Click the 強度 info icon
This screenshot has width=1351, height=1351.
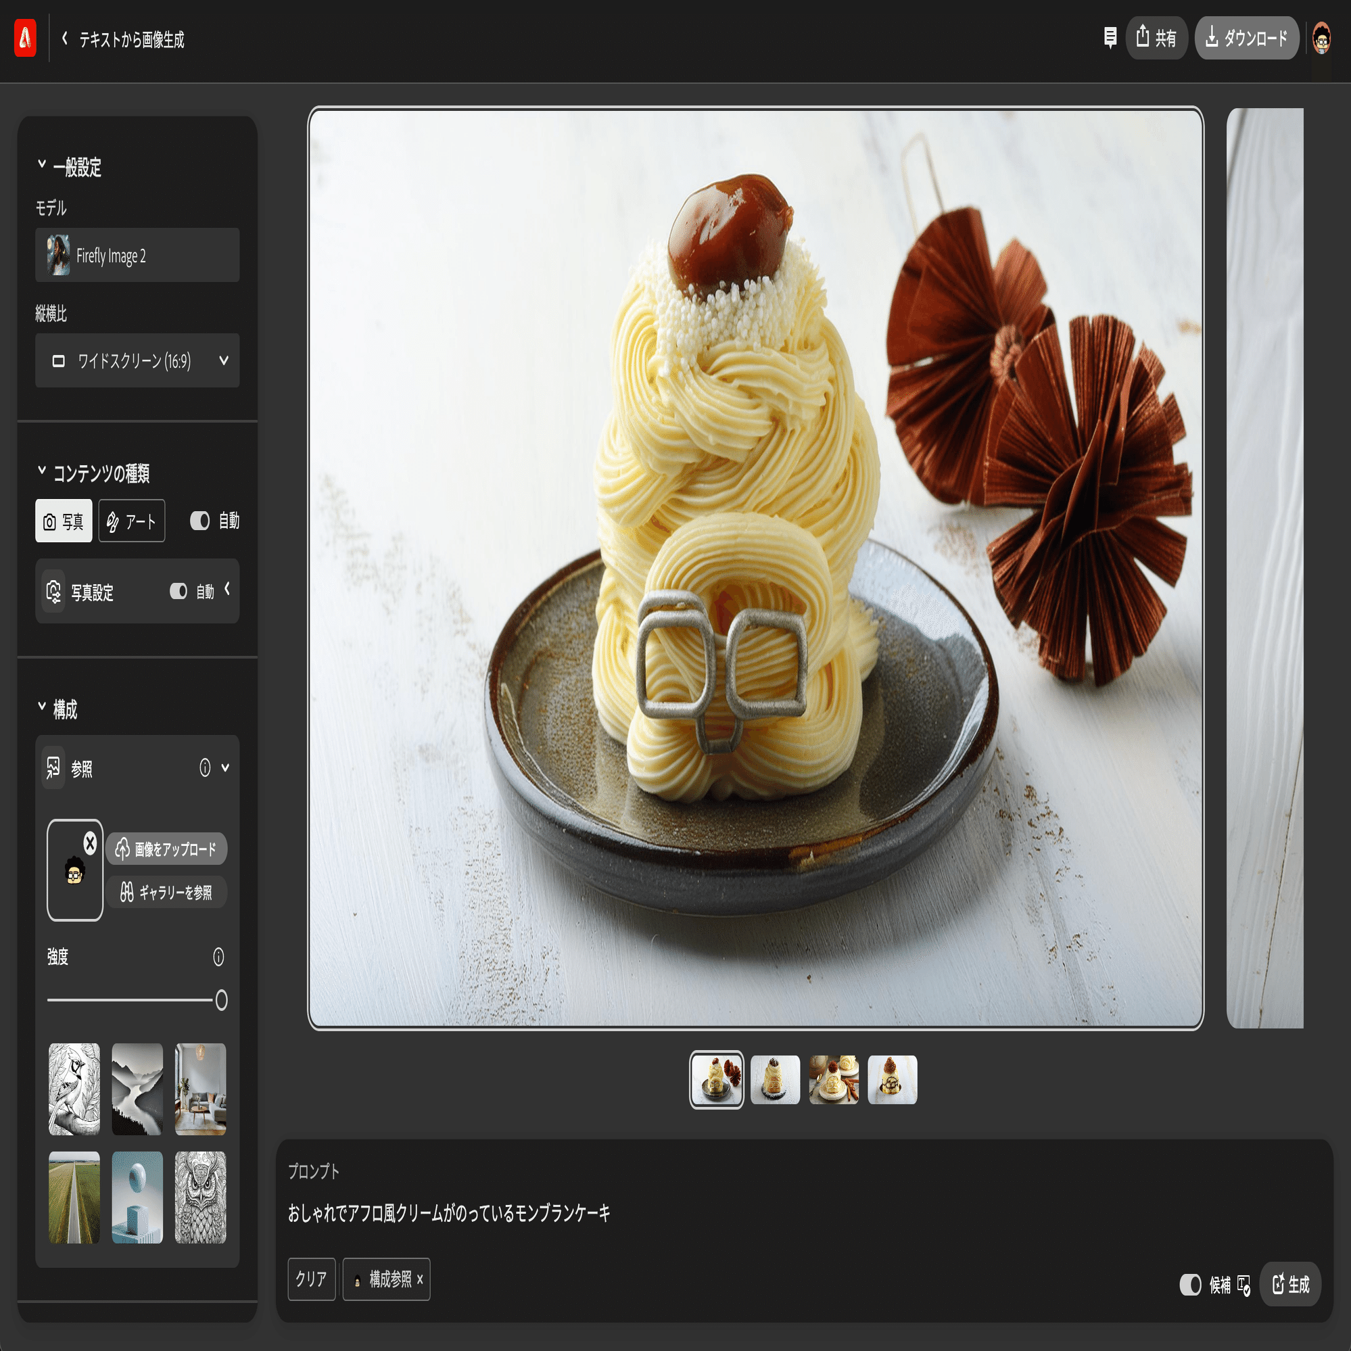click(x=218, y=957)
